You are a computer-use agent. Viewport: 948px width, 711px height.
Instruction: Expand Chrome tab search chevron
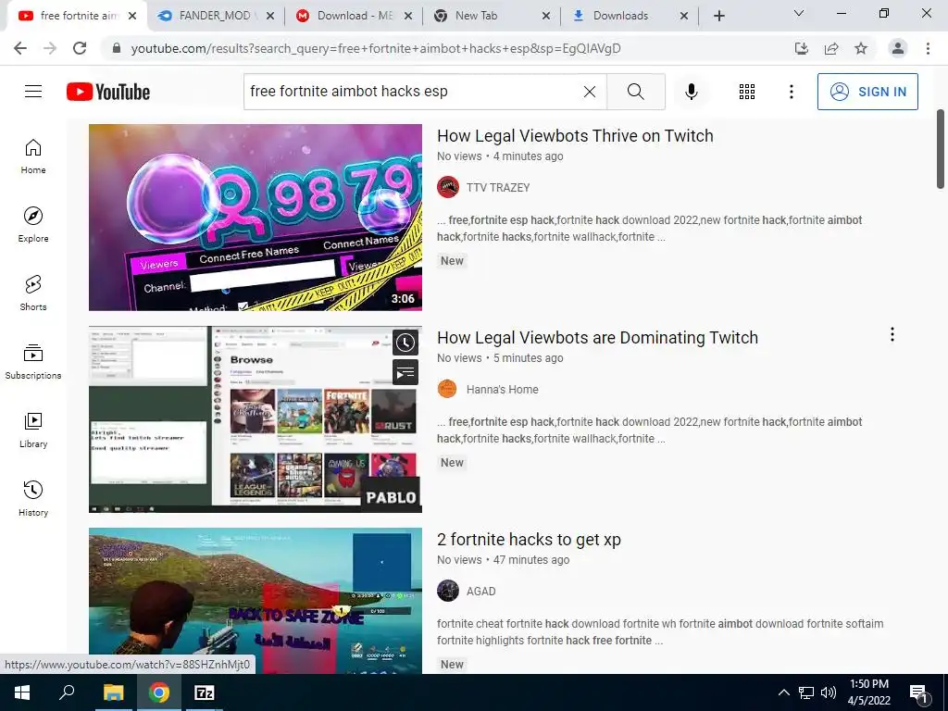(x=799, y=13)
